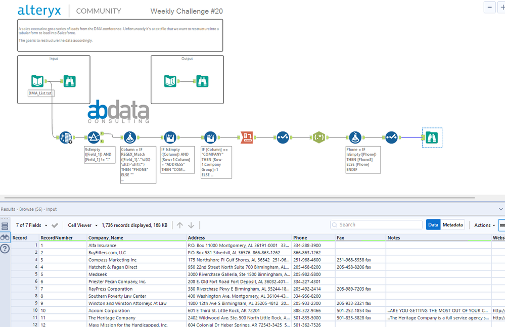Screen dimensions: 505x327
Task: Select the Formula tool for Phone field
Action: click(x=355, y=137)
